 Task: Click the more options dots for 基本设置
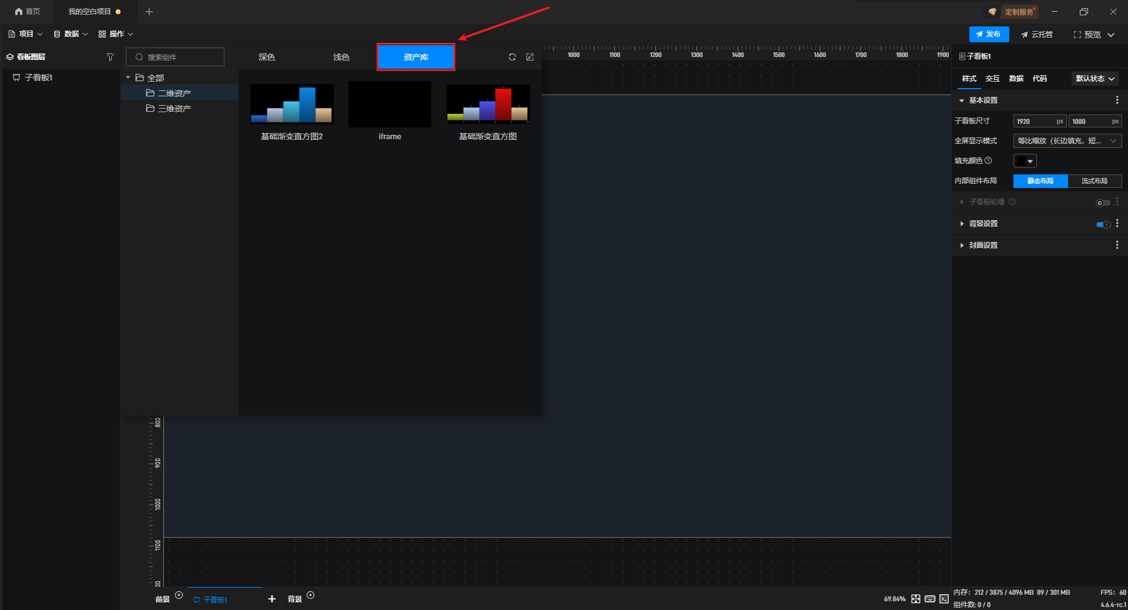click(1117, 100)
